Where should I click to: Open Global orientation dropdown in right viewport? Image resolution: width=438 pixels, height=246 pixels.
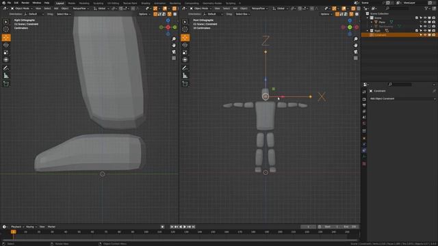(x=280, y=9)
